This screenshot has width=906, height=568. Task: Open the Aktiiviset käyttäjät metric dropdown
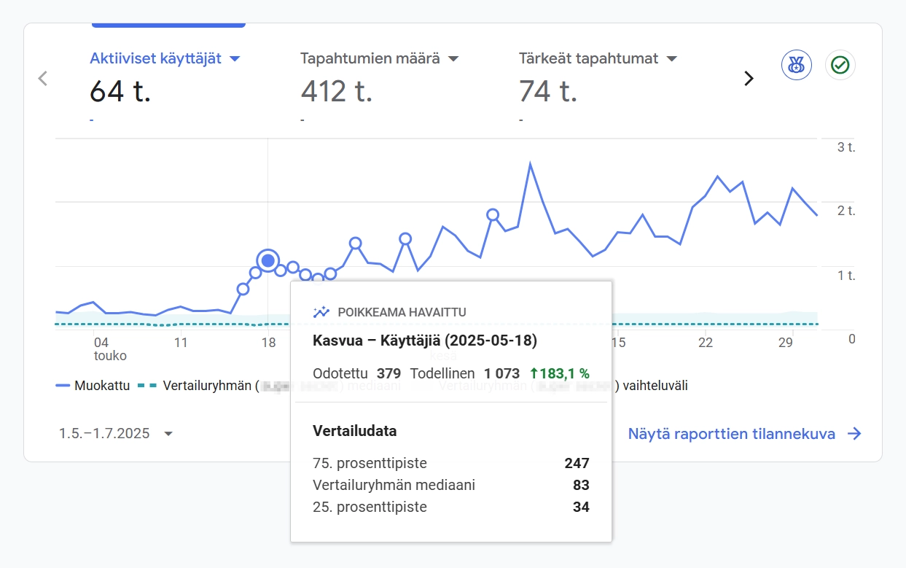tap(235, 58)
